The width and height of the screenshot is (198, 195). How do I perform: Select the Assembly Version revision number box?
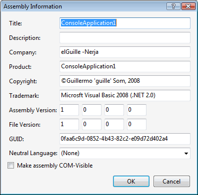pos(136,110)
